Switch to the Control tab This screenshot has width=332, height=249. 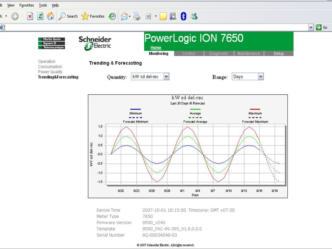pyautogui.click(x=189, y=54)
